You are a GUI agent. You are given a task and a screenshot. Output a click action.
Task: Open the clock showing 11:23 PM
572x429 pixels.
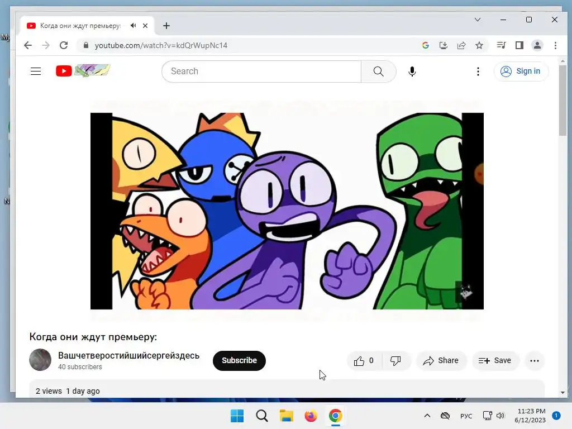pos(531,416)
